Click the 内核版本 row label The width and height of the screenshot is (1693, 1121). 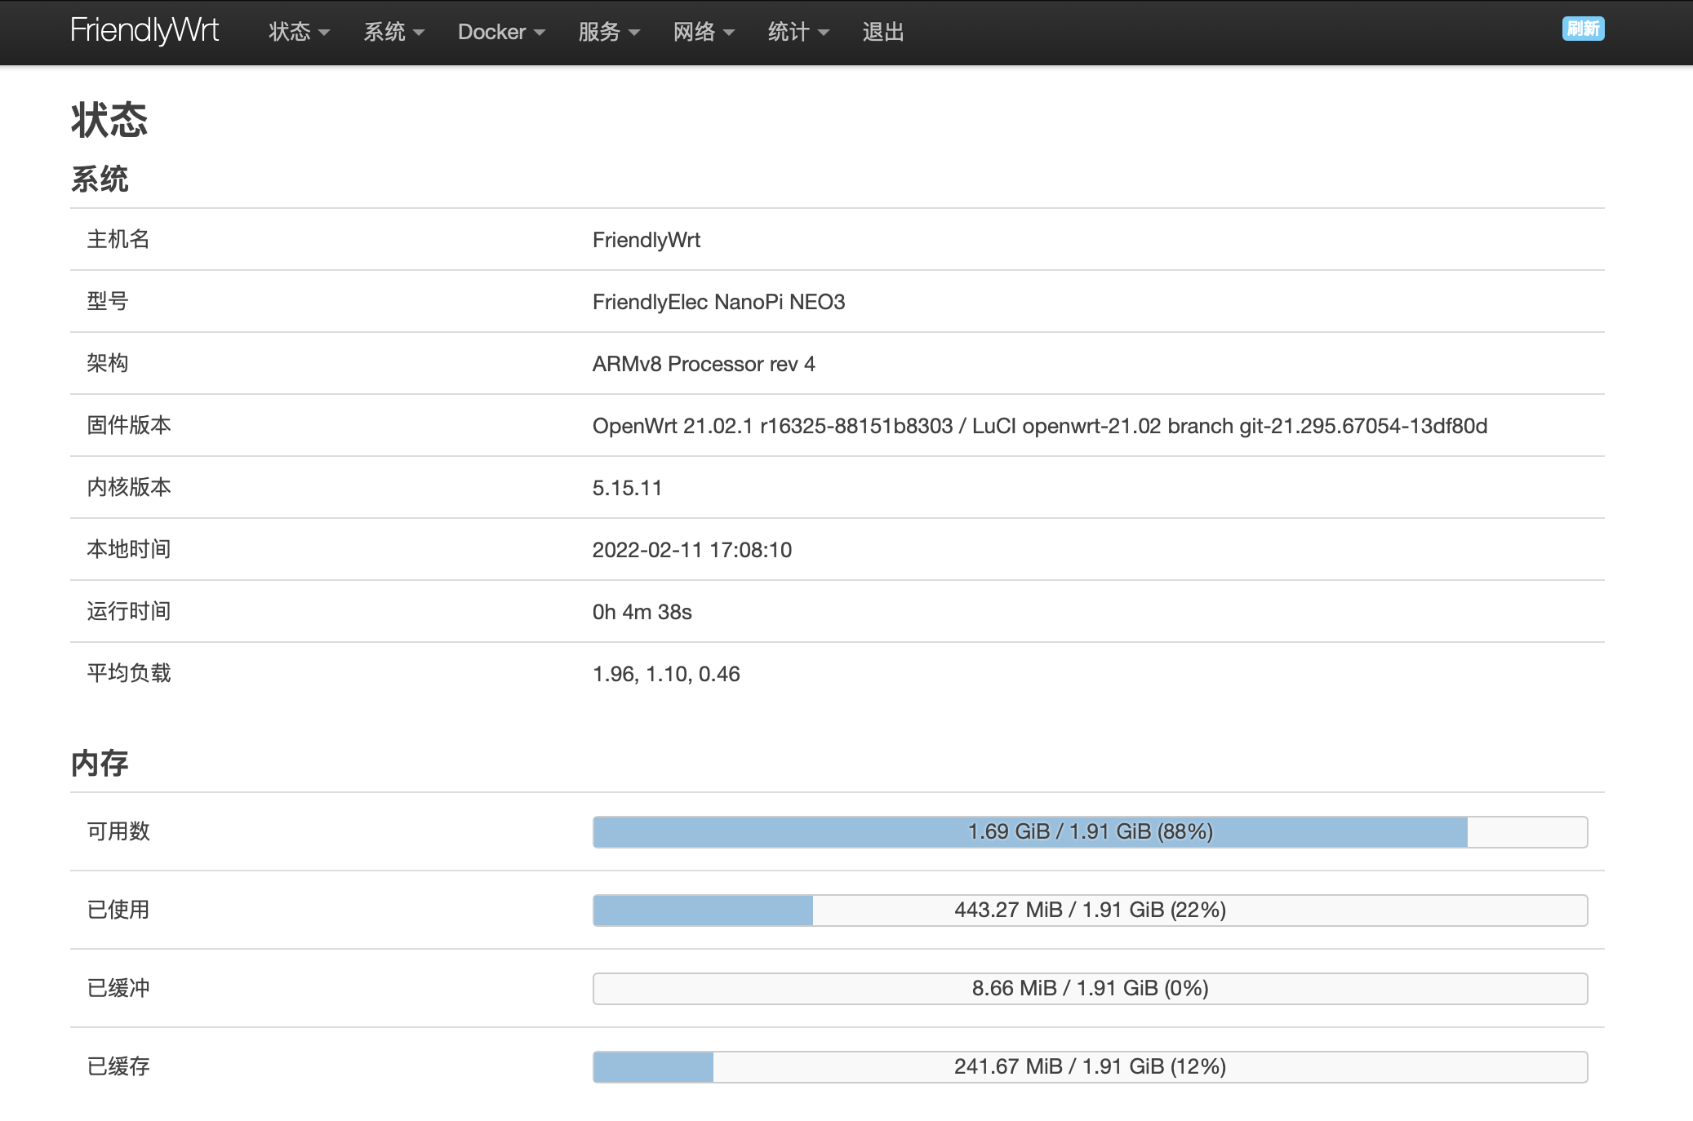tap(129, 487)
